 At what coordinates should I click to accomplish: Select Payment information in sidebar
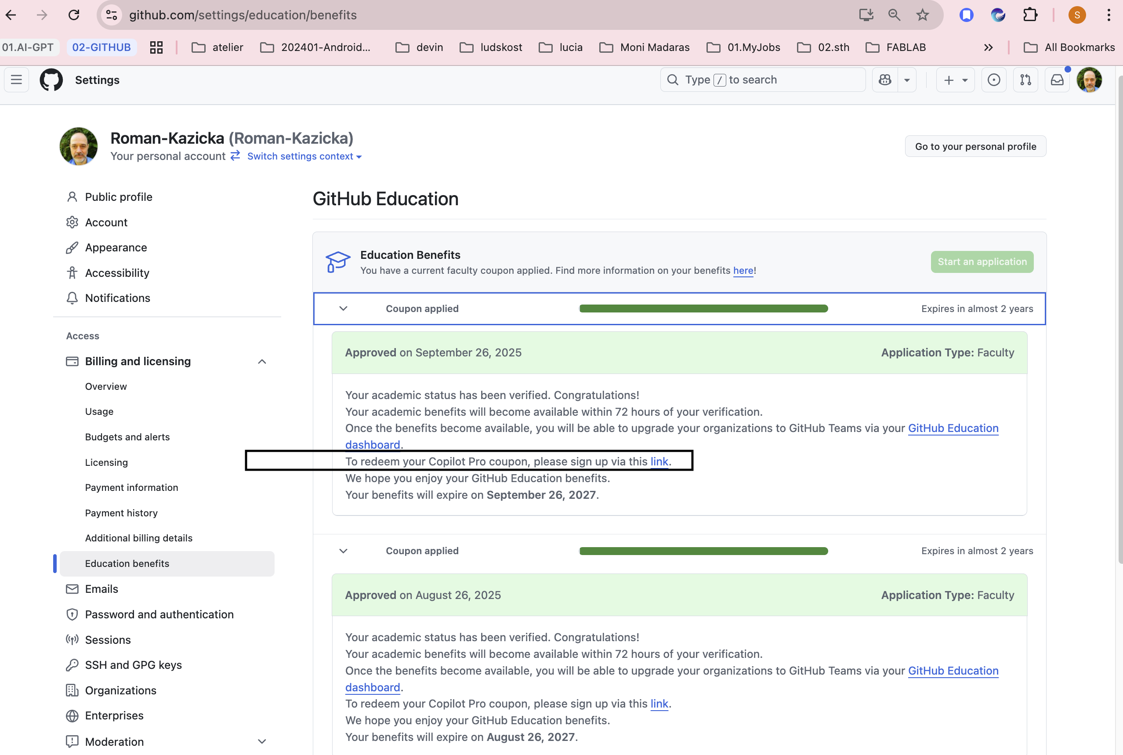[x=131, y=488]
